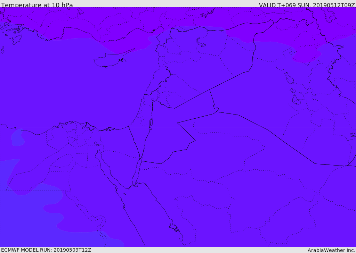Click the 'ArabiaWeather Inc' credit text
The width and height of the screenshot is (356, 253).
(x=331, y=250)
